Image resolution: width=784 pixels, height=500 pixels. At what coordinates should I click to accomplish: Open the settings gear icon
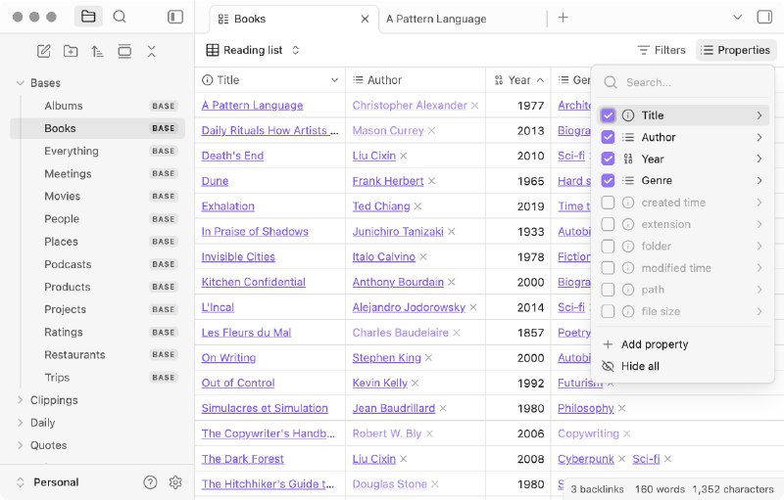tap(175, 482)
